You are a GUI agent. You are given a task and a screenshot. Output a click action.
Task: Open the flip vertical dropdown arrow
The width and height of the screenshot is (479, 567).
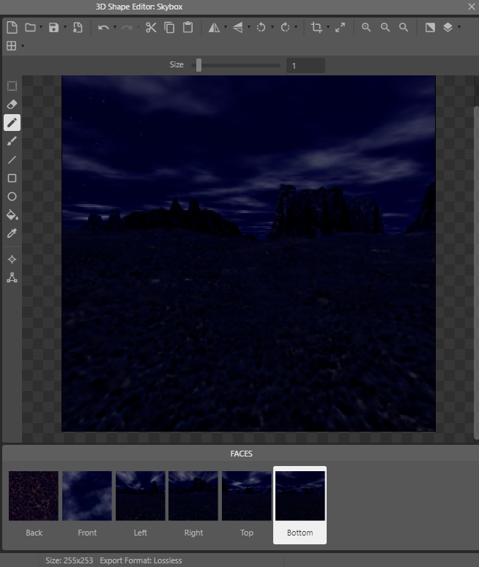[249, 27]
